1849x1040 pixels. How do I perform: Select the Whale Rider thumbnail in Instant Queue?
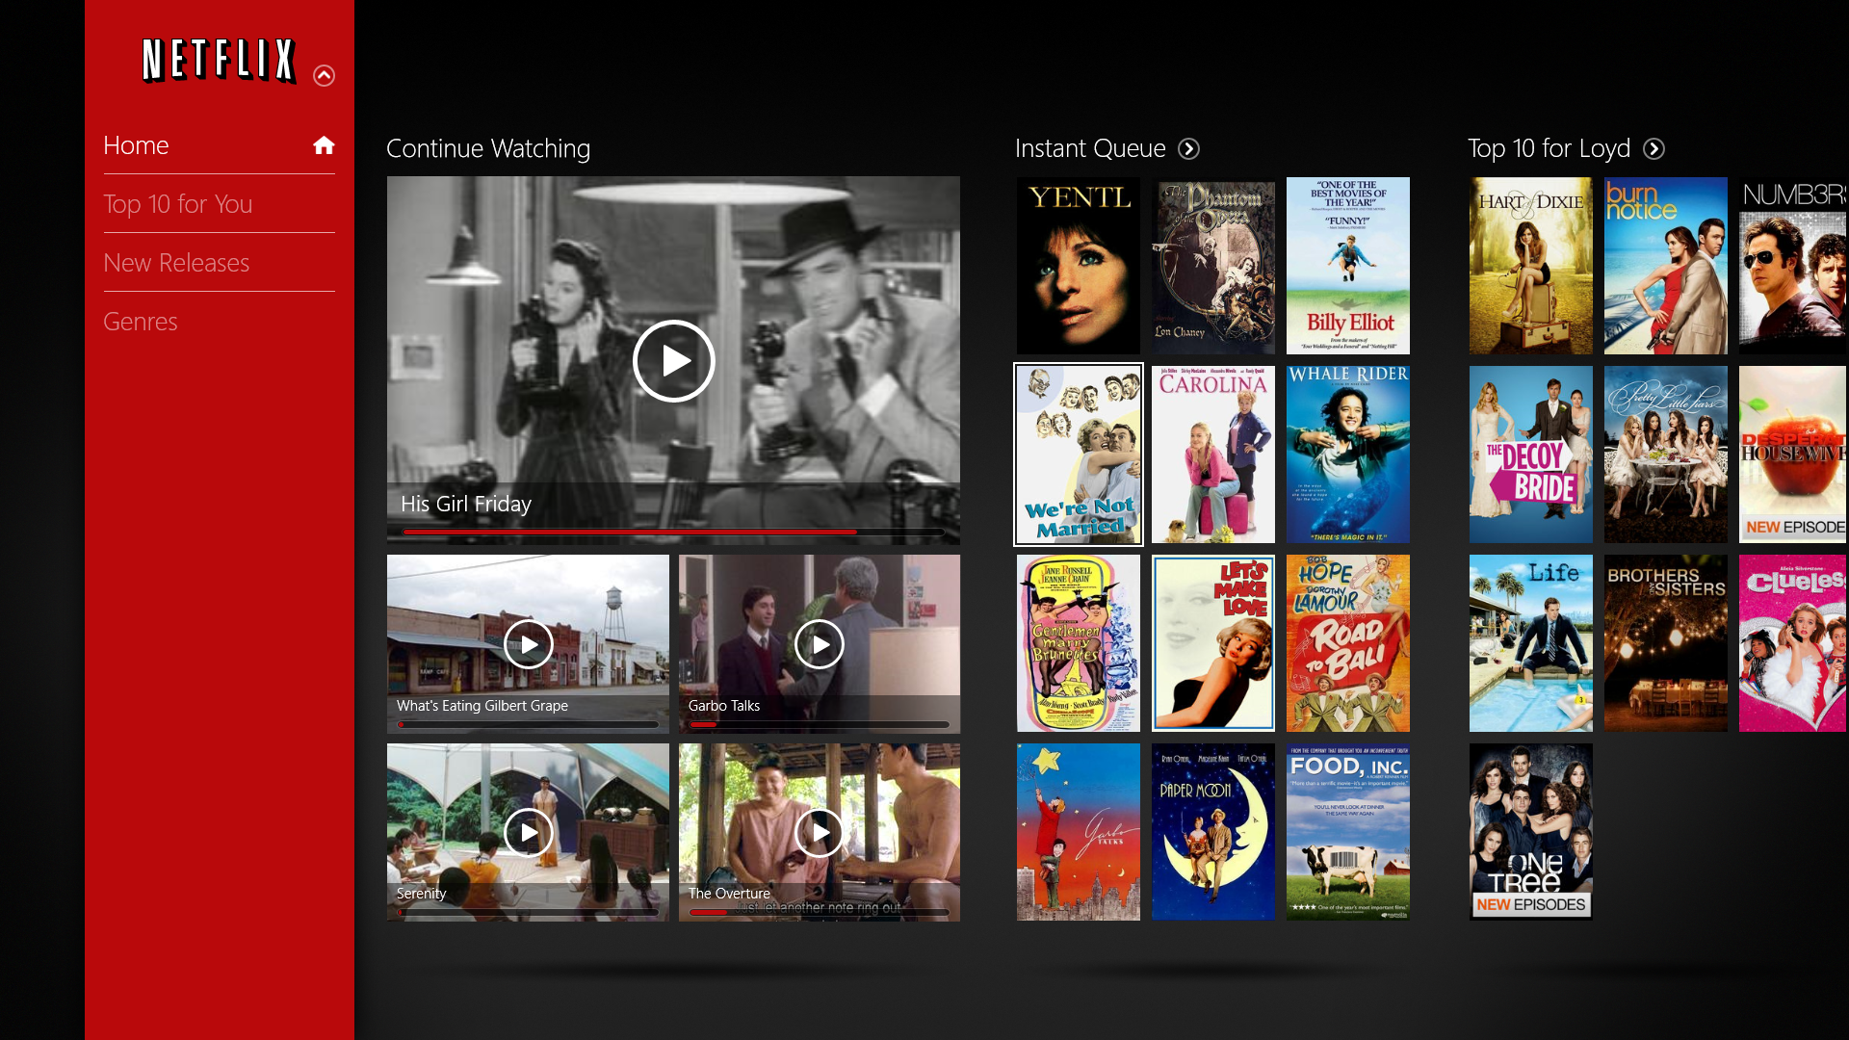pyautogui.click(x=1347, y=455)
